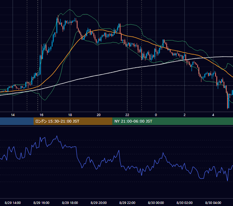Screen dimensions: 233x206
Task: Click the 8/29 16:00 date label
Action: pos(41,203)
